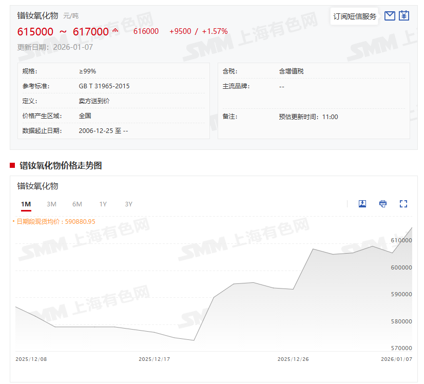Expand the chart to fullscreen
Image resolution: width=424 pixels, height=384 pixels.
click(x=403, y=204)
